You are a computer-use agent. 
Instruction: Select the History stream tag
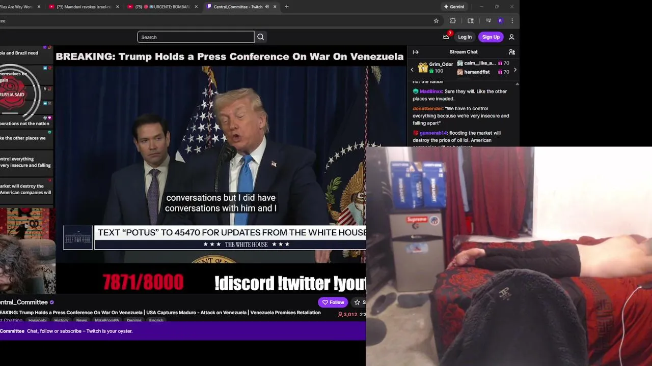(x=61, y=320)
